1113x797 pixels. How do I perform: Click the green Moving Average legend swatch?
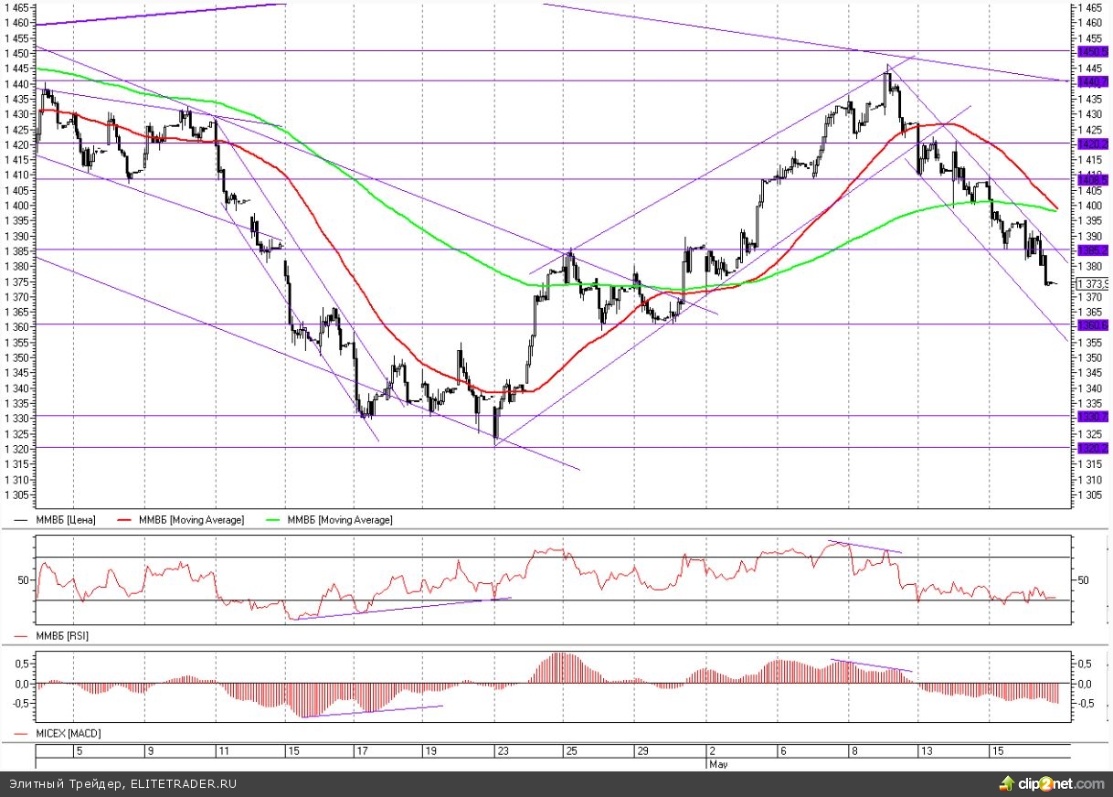pos(274,520)
